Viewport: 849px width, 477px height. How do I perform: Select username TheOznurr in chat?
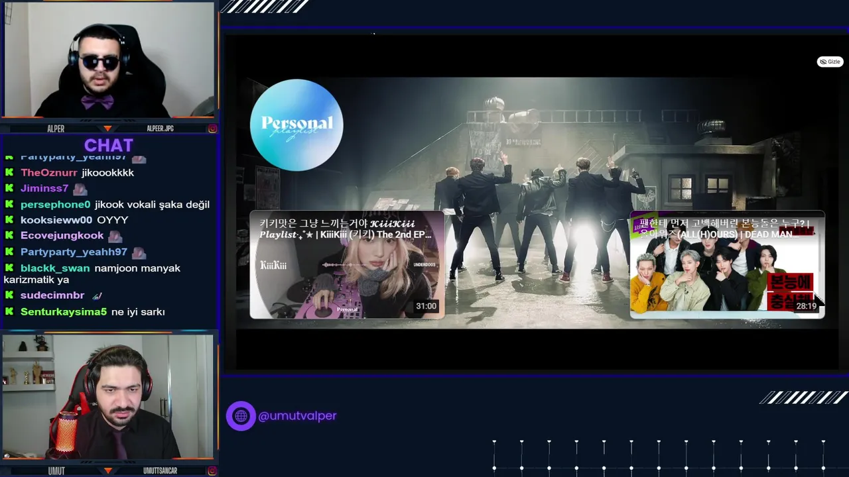49,172
